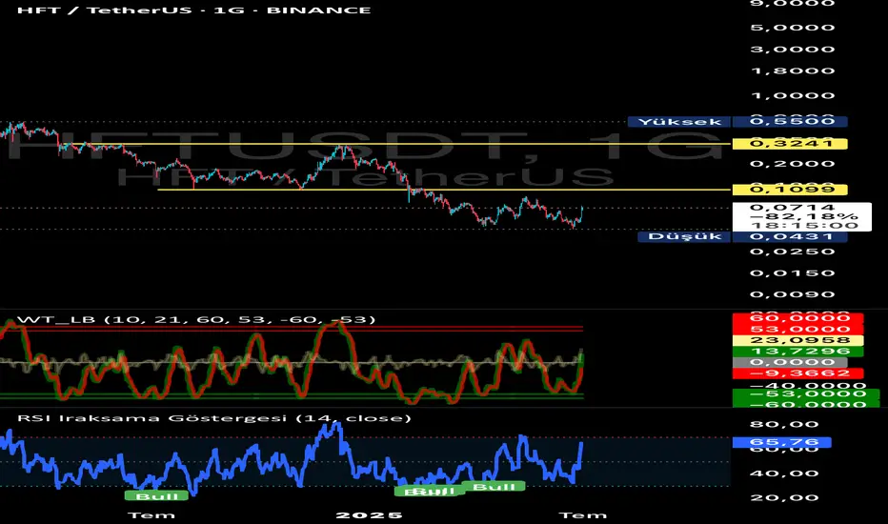Click the leftmost Bull divergence label
This screenshot has height=524, width=888.
pyautogui.click(x=156, y=496)
